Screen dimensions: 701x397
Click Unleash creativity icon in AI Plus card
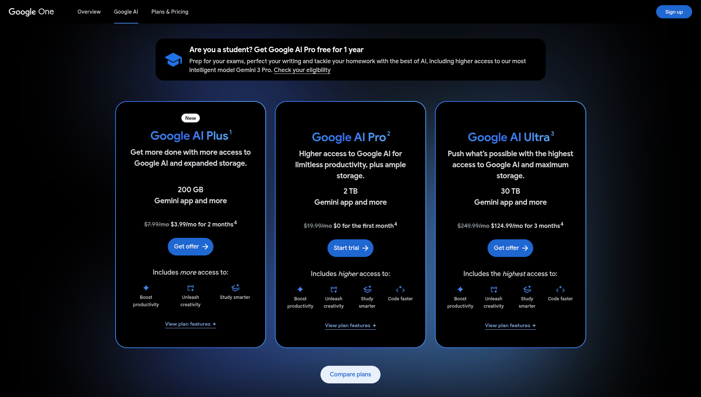tap(191, 288)
